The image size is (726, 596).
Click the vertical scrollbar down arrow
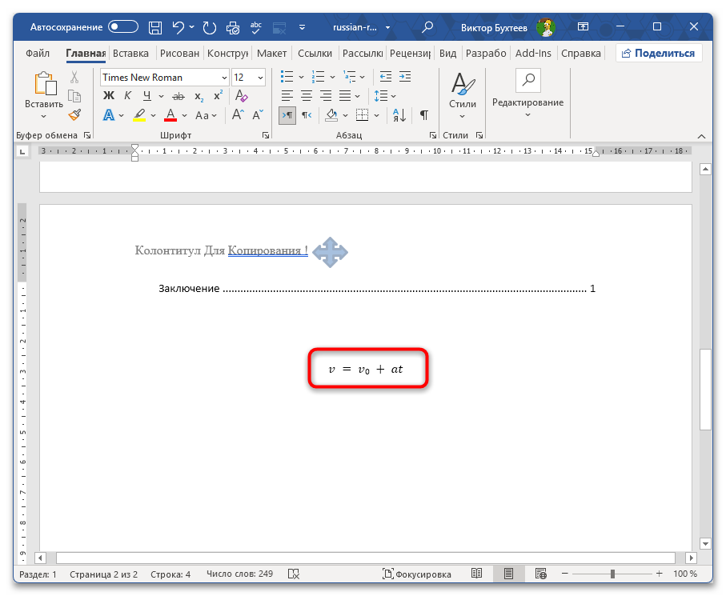(x=705, y=544)
